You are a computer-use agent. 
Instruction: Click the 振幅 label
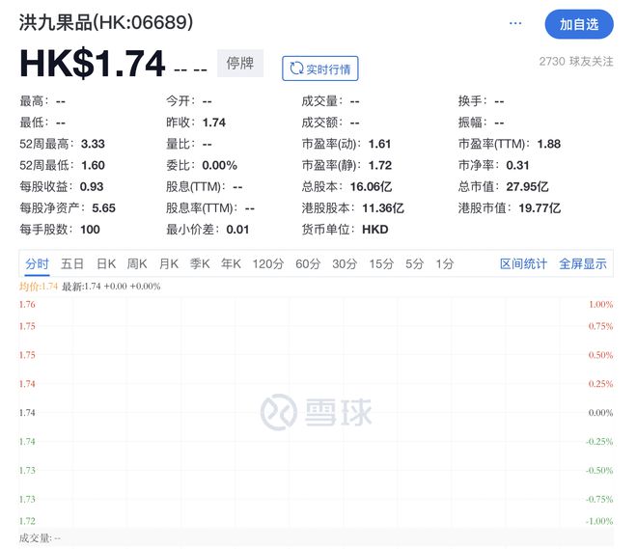point(470,123)
